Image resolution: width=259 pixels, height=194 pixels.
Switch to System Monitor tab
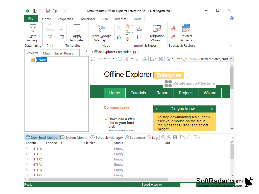click(75, 137)
